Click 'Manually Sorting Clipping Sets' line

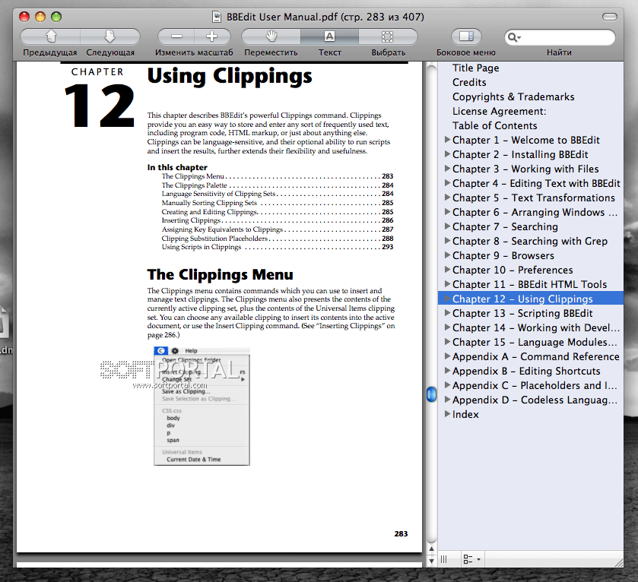[277, 202]
